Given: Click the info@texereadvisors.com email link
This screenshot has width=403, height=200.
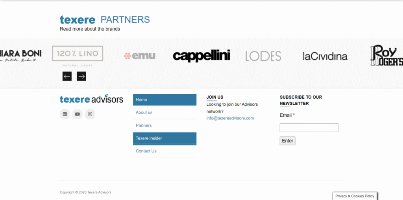Looking at the screenshot, I should coord(230,118).
